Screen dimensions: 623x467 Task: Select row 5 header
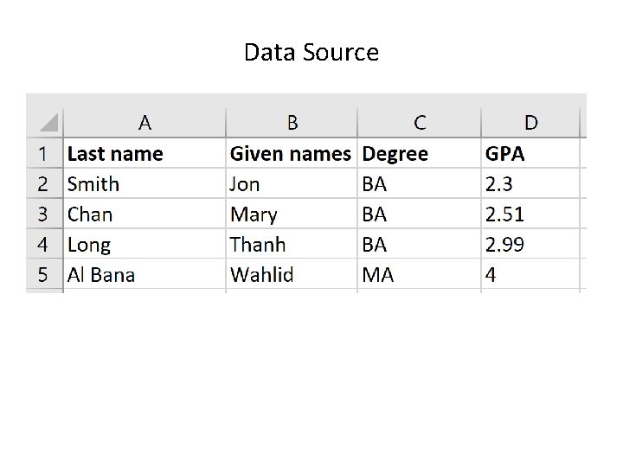43,275
